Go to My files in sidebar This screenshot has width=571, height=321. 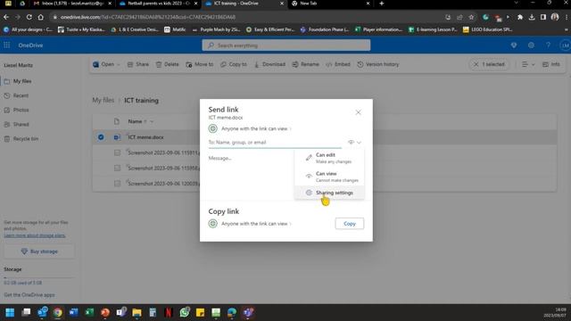(21, 81)
